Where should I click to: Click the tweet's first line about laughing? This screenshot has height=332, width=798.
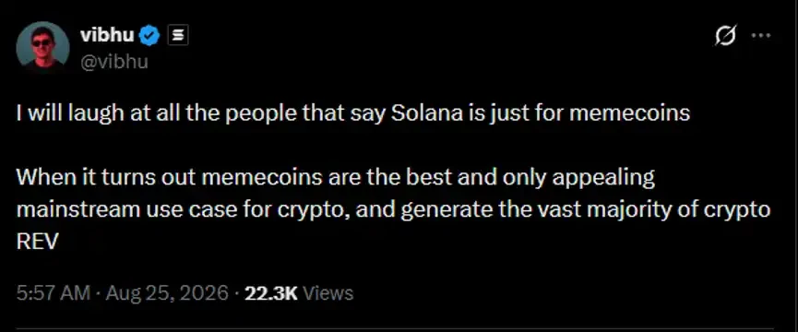click(353, 113)
